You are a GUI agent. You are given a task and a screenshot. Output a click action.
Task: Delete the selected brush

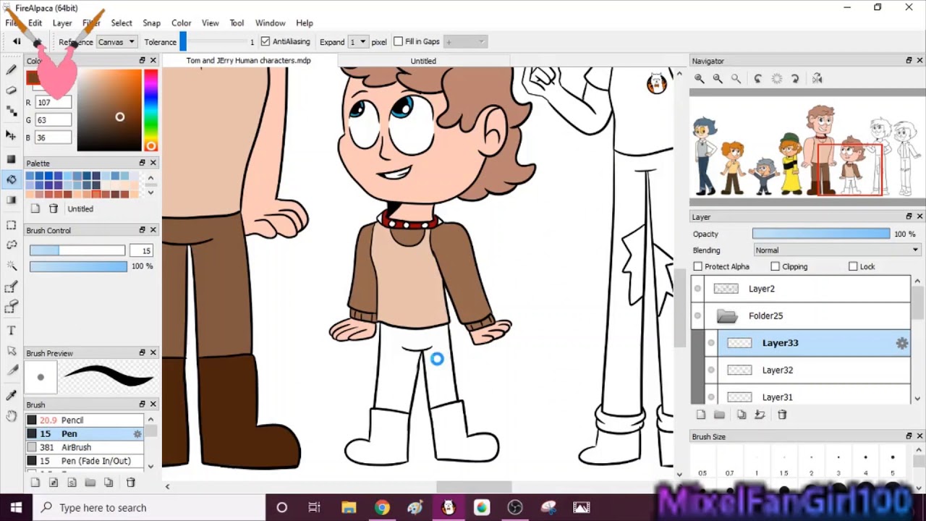click(x=131, y=483)
